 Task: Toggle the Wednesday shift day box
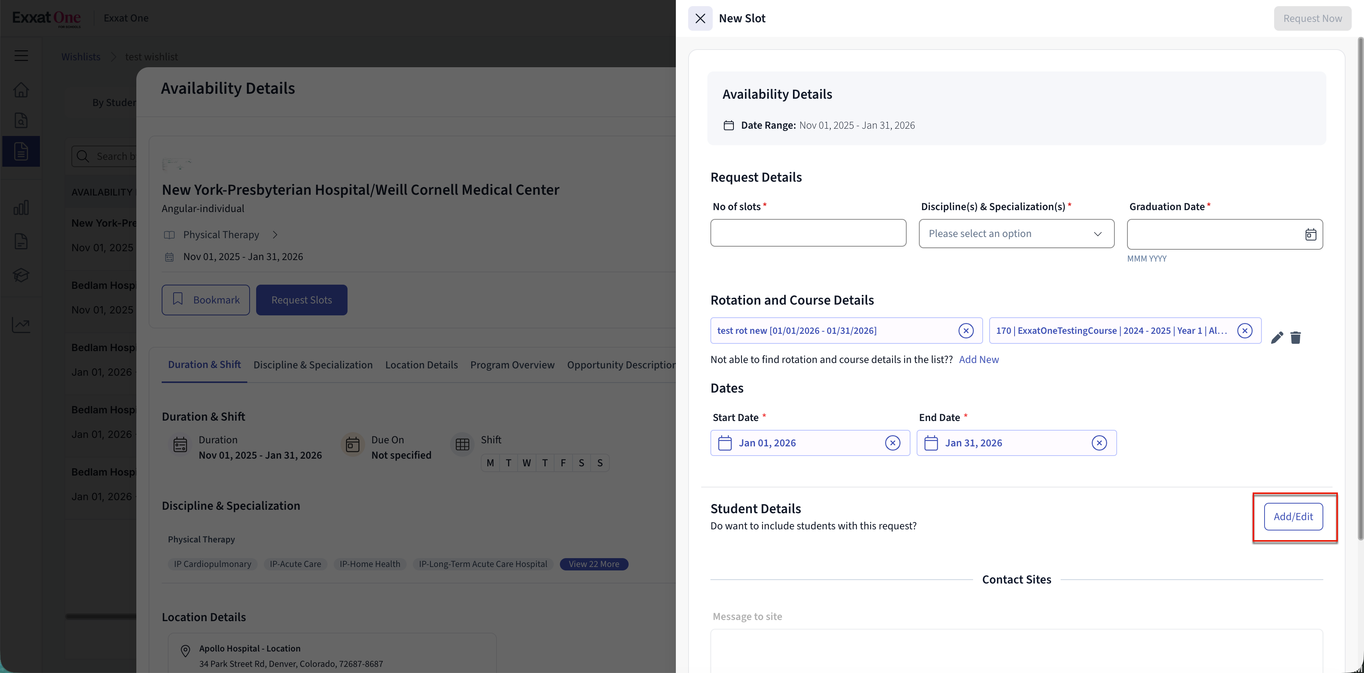526,463
